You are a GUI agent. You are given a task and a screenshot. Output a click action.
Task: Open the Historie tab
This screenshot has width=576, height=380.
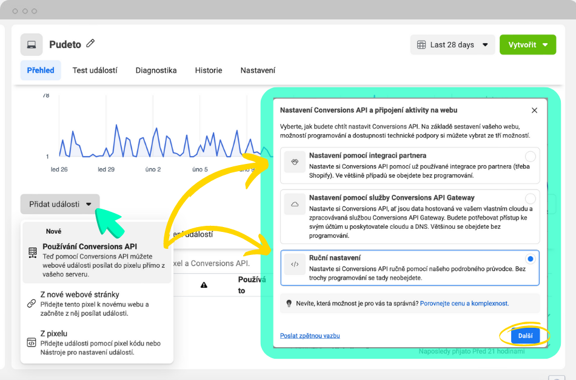click(x=209, y=70)
